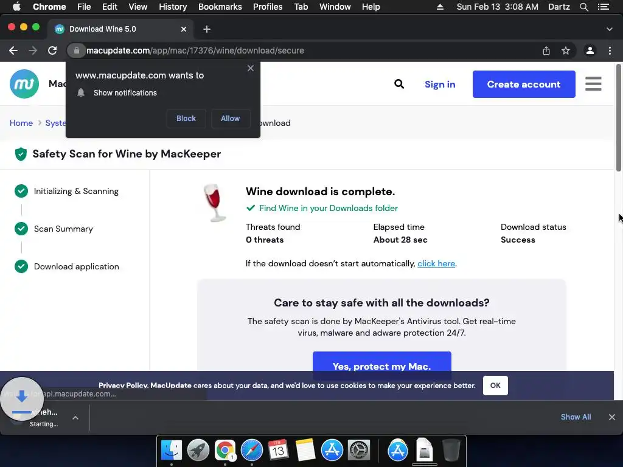Reload the MacUpdate page

[x=52, y=50]
